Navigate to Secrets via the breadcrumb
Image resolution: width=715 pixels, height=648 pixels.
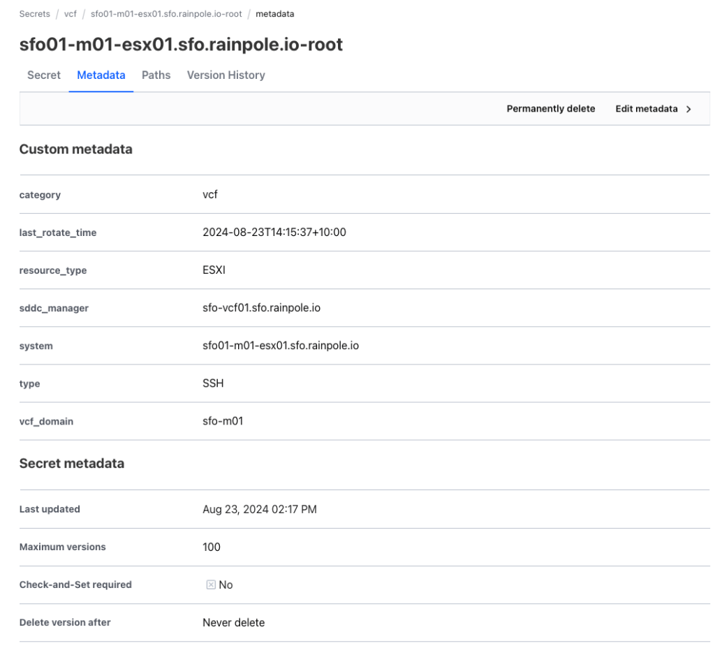[34, 13]
